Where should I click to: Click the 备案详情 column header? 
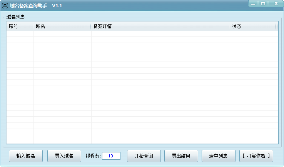pyautogui.click(x=160, y=26)
